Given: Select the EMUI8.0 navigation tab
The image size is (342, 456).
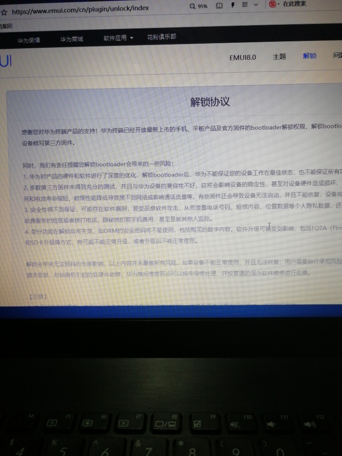Looking at the screenshot, I should pos(243,57).
